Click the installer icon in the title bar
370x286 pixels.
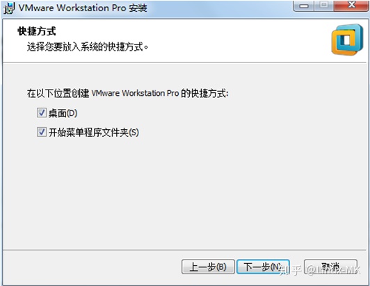pyautogui.click(x=9, y=8)
